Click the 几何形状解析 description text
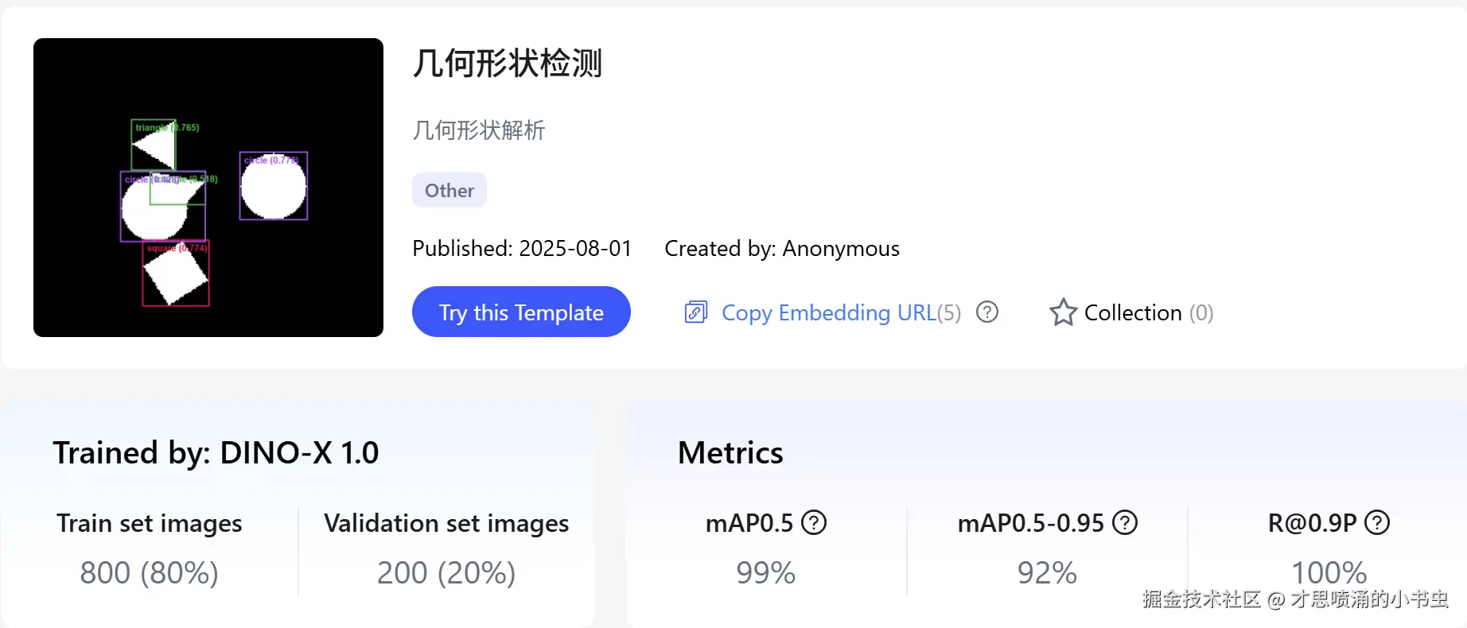 479,130
